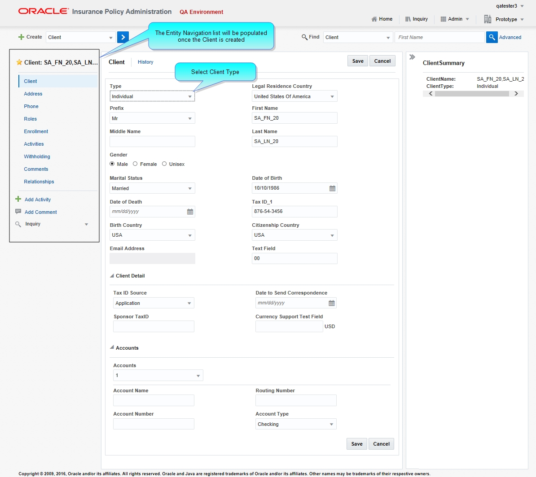Click the Inquiry books icon in header
The height and width of the screenshot is (477, 536).
[408, 19]
